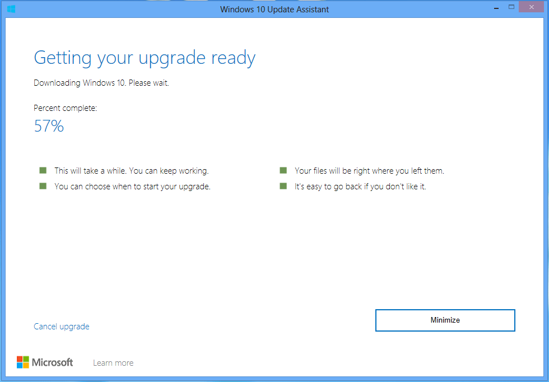Click the four-color Microsoft logo
This screenshot has height=382, width=549.
(x=22, y=362)
